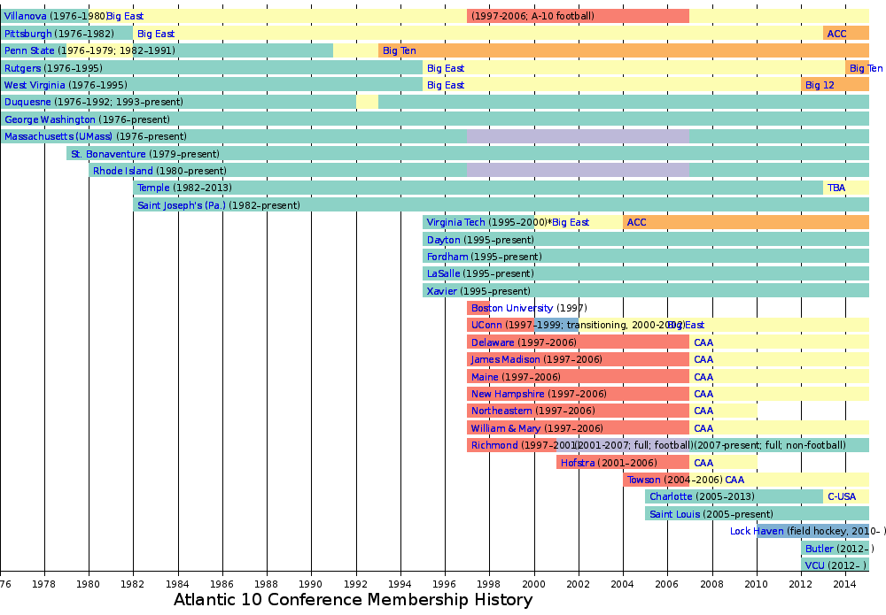The width and height of the screenshot is (886, 615).
Task: Select the Rutgers link
Action: (23, 68)
